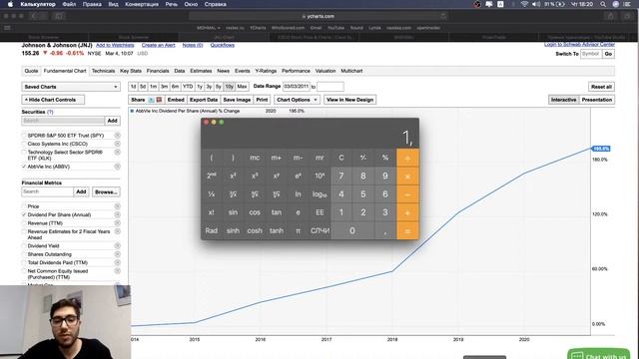Select the 1y date range button
Image resolution: width=639 pixels, height=359 pixels.
200,87
